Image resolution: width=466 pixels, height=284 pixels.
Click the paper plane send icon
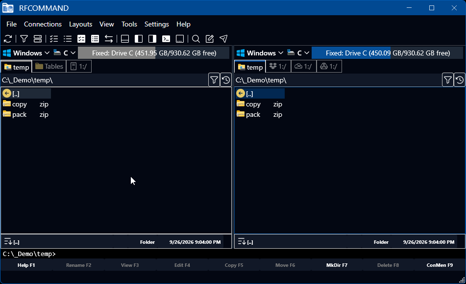223,39
